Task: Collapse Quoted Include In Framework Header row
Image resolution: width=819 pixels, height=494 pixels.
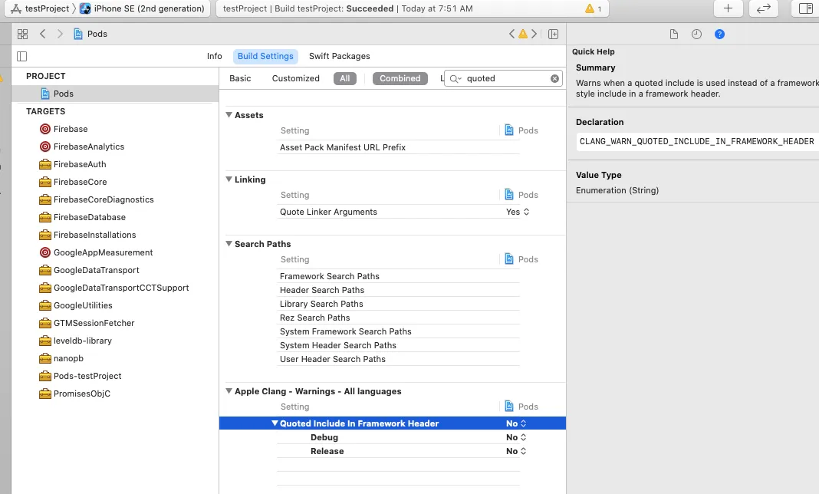Action: tap(275, 423)
